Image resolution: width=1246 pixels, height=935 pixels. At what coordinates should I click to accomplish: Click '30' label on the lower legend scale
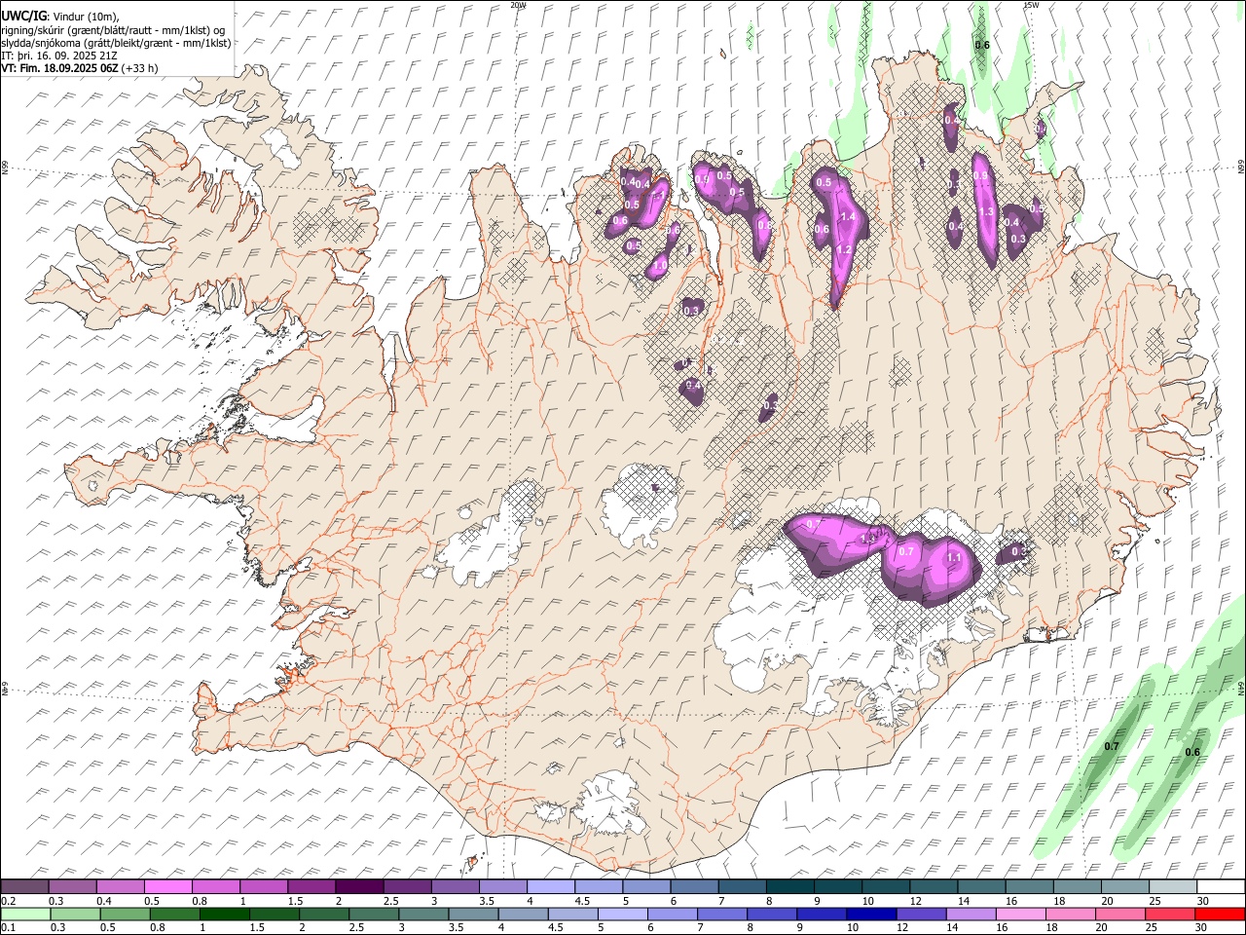[1203, 927]
